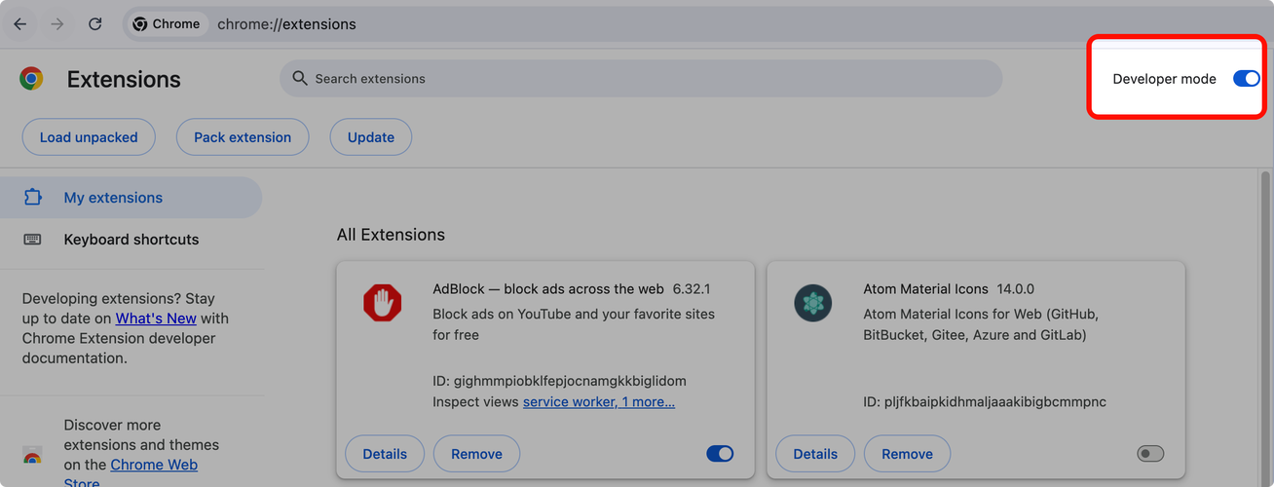Open the What's New link
The width and height of the screenshot is (1274, 487).
[156, 318]
